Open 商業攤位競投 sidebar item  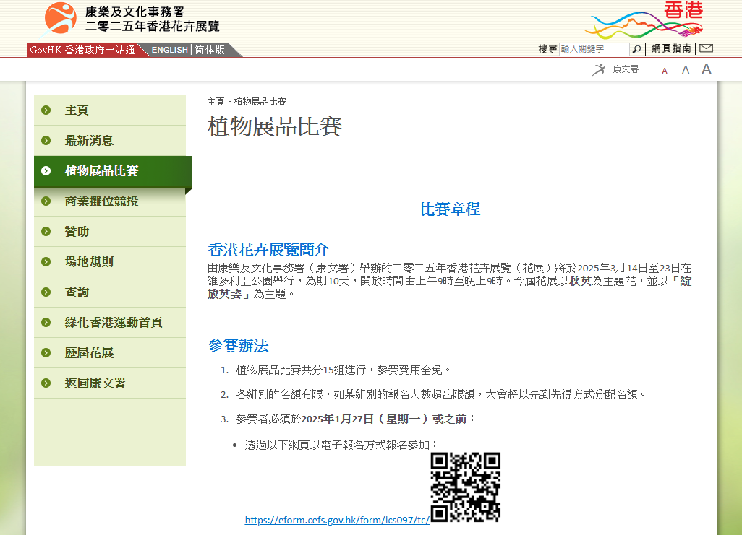click(101, 201)
